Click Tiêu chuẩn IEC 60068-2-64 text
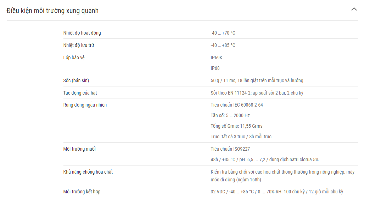This screenshot has width=370, height=199. [237, 105]
